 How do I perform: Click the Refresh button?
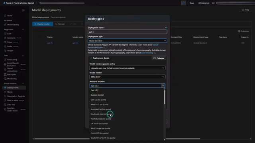click(60, 24)
